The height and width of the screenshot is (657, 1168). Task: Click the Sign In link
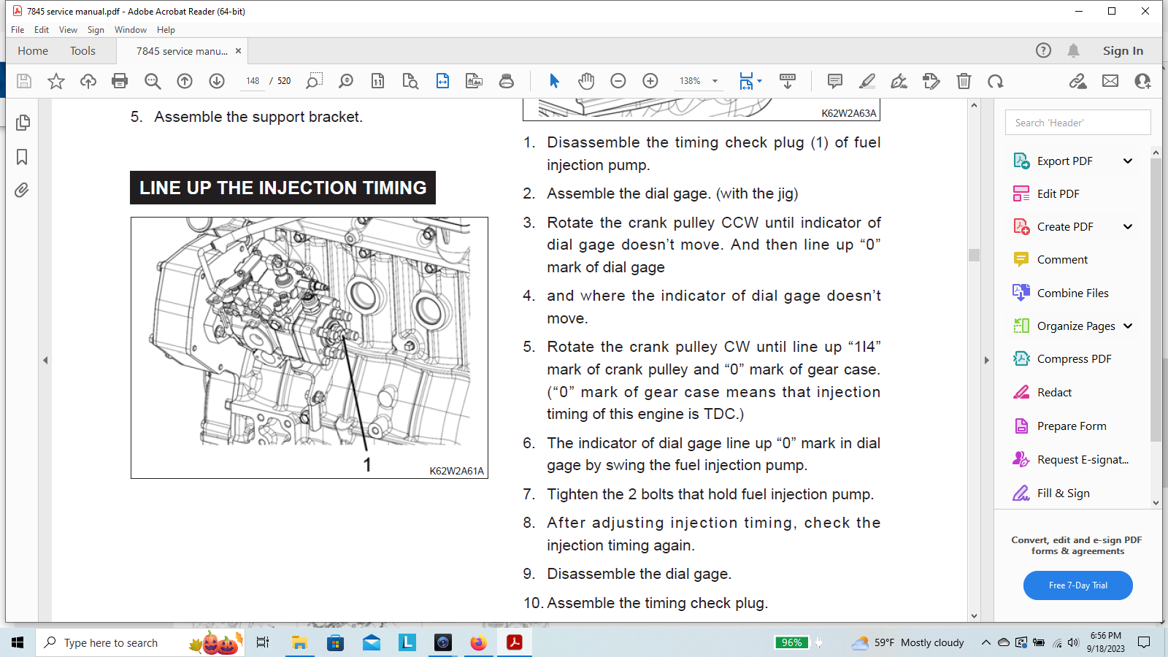(1123, 51)
